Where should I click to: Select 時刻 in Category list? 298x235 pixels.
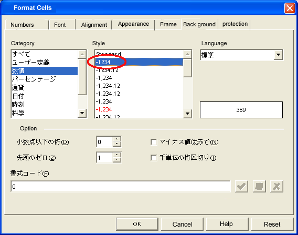coord(45,105)
